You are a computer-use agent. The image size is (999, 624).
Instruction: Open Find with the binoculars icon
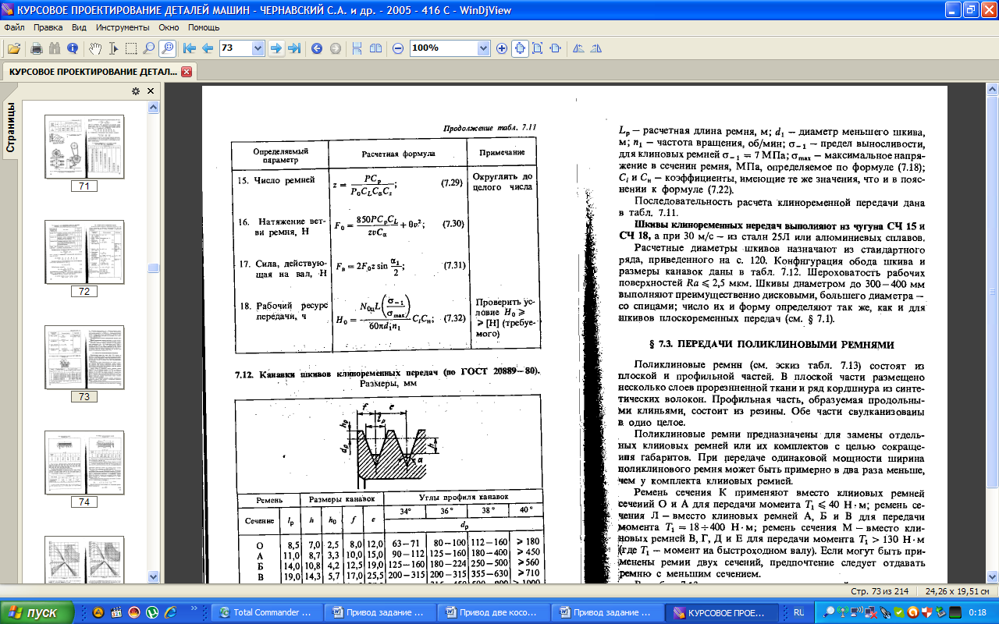(55, 48)
